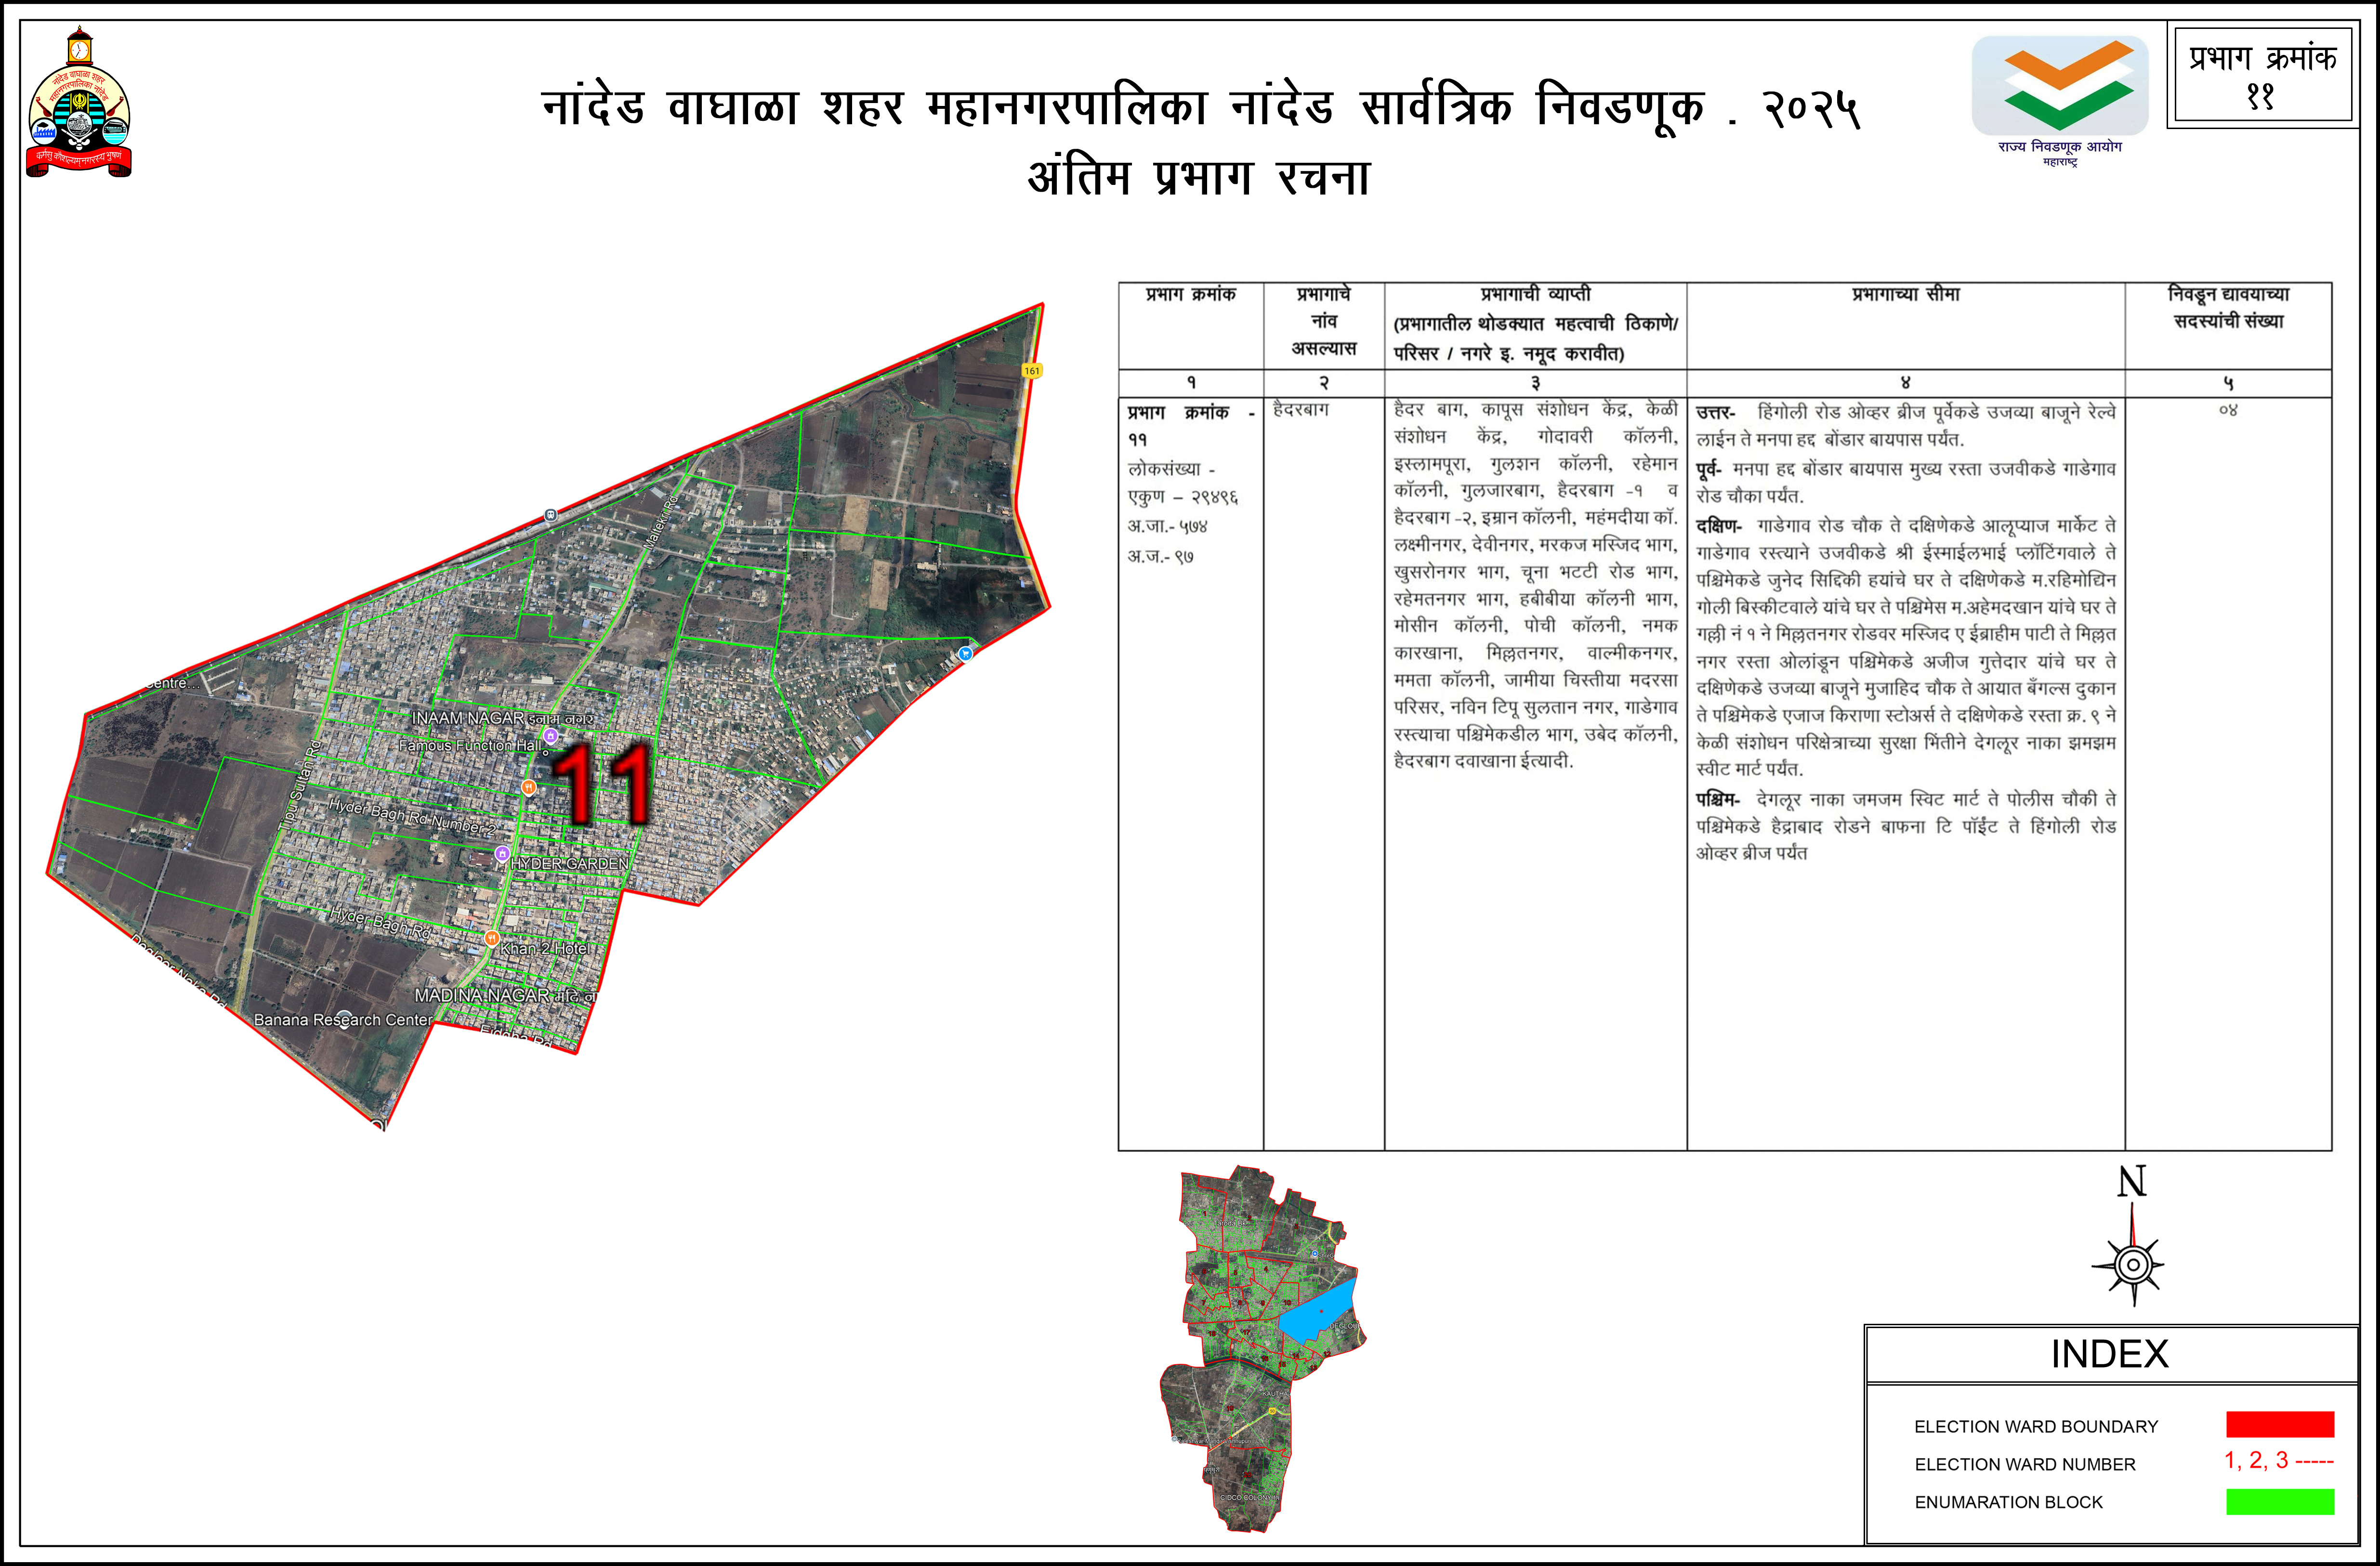This screenshot has height=1566, width=2380.
Task: Click the MADINA NAGAR map label
Action: click(482, 995)
